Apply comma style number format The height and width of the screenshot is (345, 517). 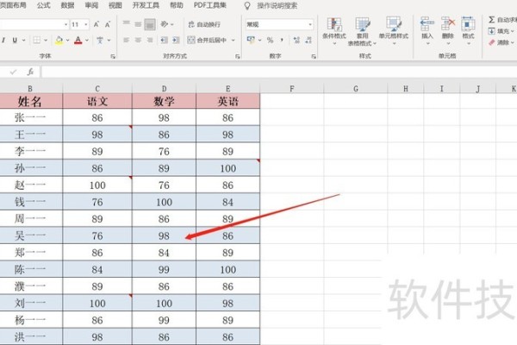click(282, 41)
